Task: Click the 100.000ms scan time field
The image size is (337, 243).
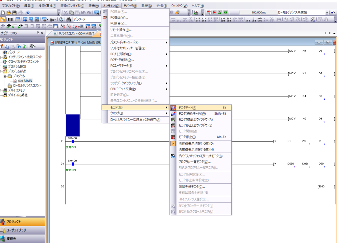Action: click(258, 12)
